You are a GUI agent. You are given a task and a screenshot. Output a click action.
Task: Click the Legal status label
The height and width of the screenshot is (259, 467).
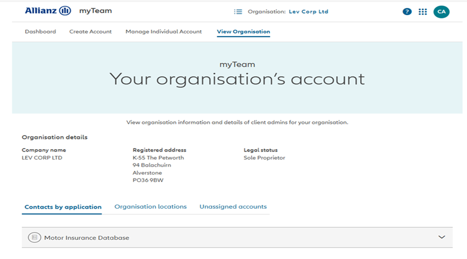(x=261, y=150)
